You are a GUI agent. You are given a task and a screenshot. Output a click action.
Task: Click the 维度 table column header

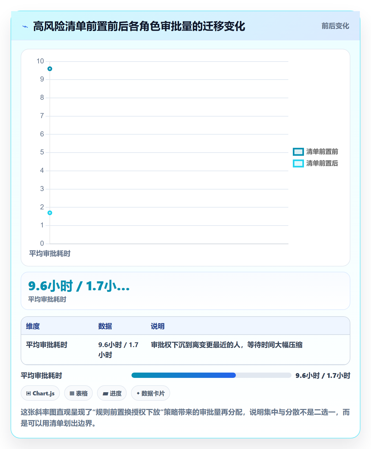tap(33, 326)
